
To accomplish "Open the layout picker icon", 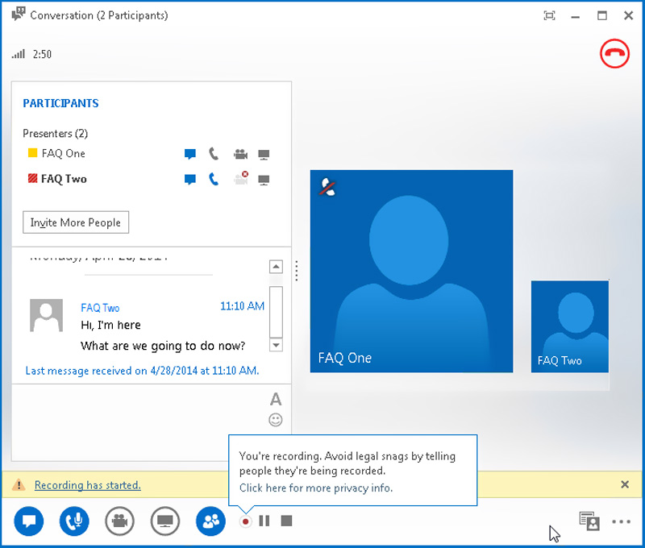I will point(589,521).
